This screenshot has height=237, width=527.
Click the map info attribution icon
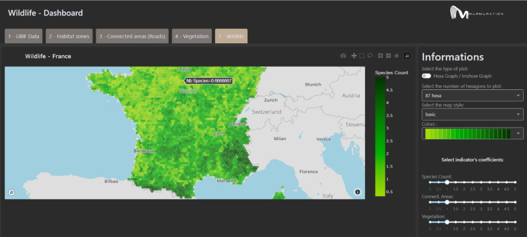pyautogui.click(x=358, y=192)
